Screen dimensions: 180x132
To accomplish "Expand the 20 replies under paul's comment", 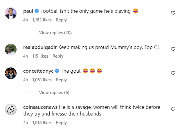I will [x=55, y=33].
